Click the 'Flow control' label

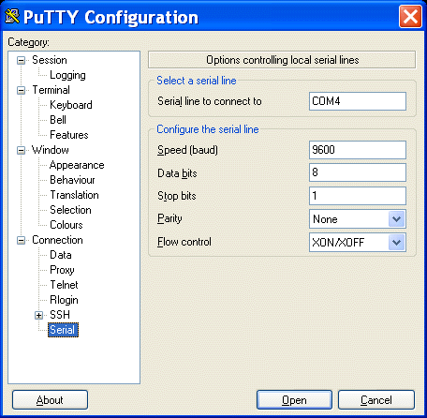coord(184,242)
